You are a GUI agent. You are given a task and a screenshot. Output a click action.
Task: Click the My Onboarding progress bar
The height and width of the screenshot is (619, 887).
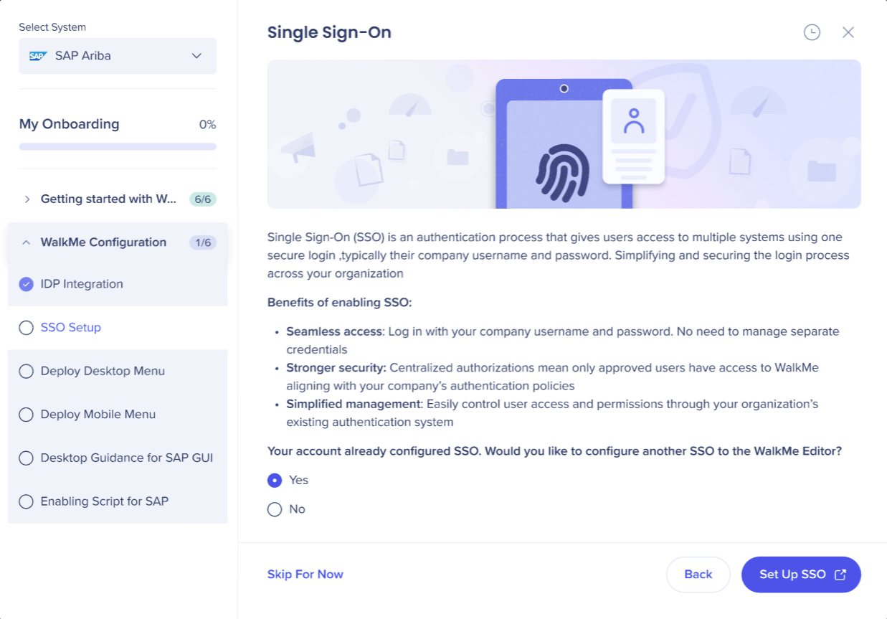pos(118,146)
